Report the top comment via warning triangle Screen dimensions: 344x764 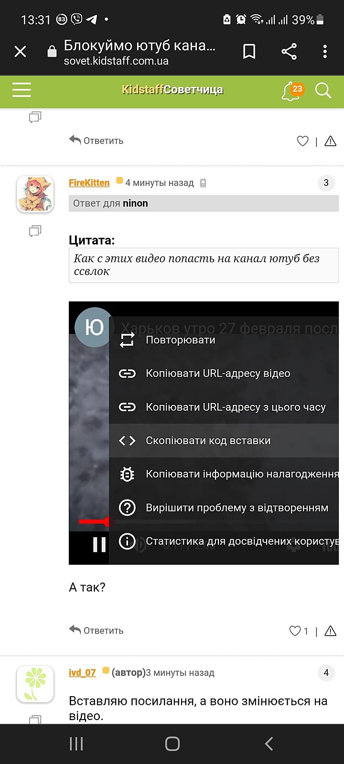pyautogui.click(x=330, y=141)
